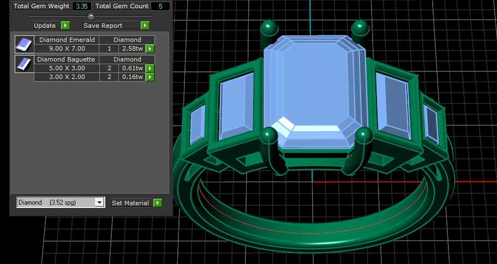Image resolution: width=497 pixels, height=264 pixels.
Task: Click the Diamond Emerald name cell
Action: point(67,40)
